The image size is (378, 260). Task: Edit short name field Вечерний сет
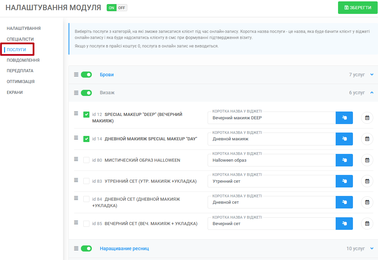click(x=272, y=224)
